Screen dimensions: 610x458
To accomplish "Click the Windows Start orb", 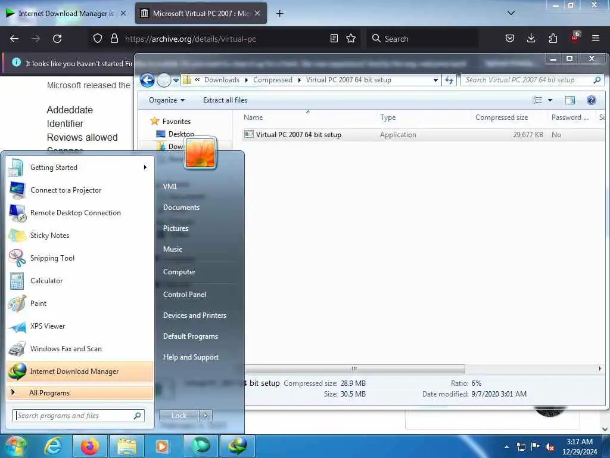I will pos(15,446).
